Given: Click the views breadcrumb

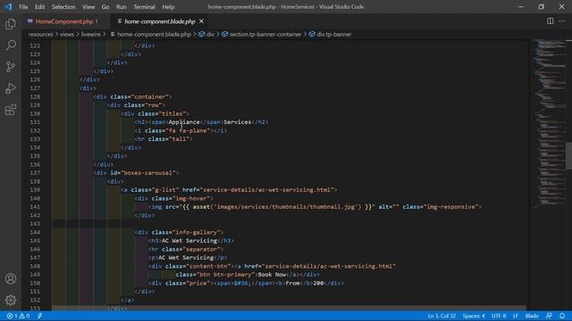Looking at the screenshot, I should point(67,34).
